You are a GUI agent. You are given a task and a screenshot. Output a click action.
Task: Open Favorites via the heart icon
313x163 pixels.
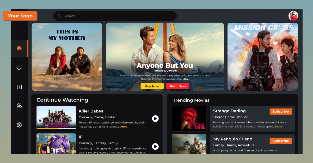pyautogui.click(x=19, y=68)
